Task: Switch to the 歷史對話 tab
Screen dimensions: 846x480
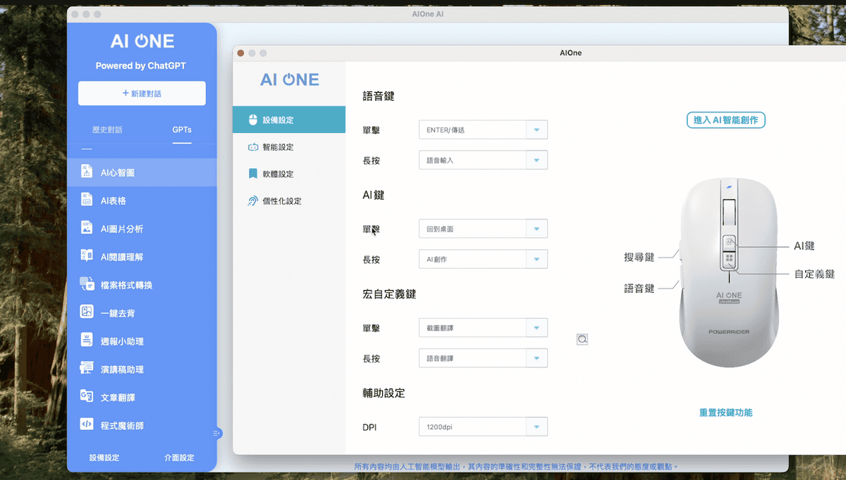Action: tap(107, 130)
